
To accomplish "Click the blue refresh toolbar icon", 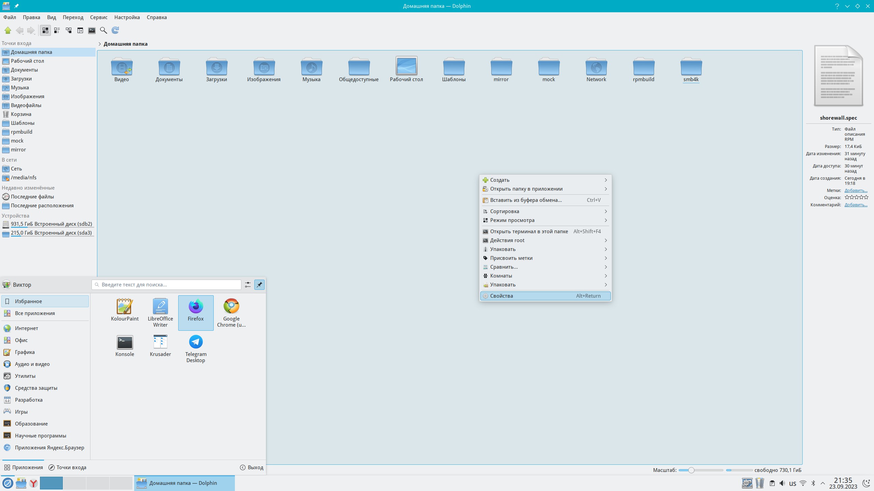I will click(x=115, y=30).
